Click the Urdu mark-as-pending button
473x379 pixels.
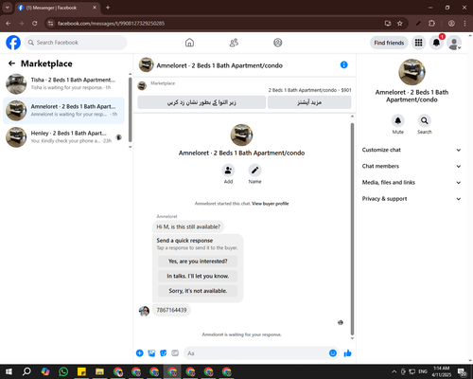click(201, 102)
